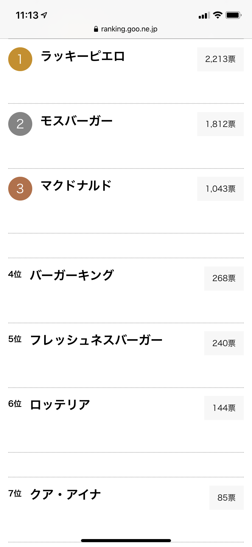Open the マクドナルド ranking entry
This screenshot has height=547, width=252.
[76, 186]
